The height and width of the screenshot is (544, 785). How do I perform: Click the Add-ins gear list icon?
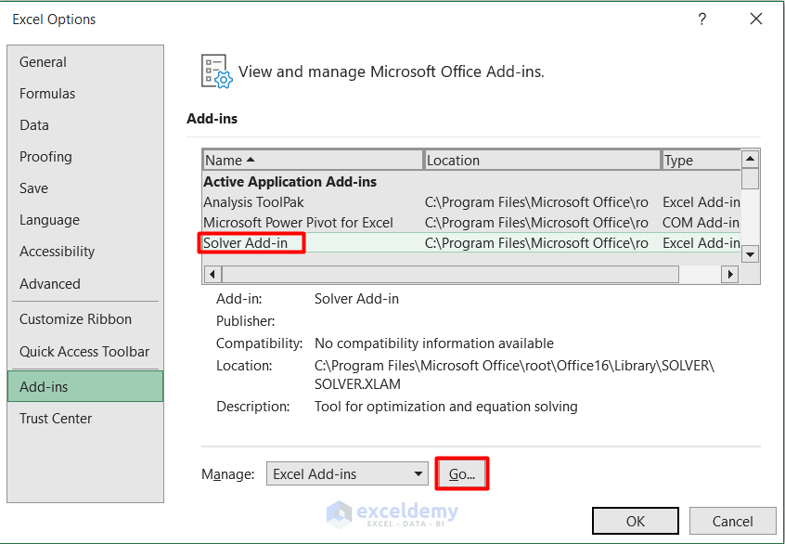tap(216, 71)
